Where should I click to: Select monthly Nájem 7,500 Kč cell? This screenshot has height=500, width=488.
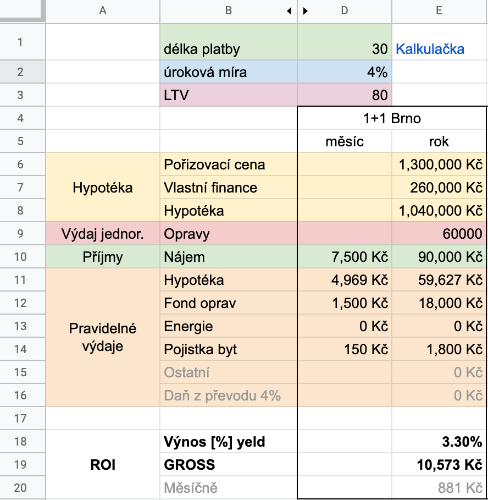[345, 257]
